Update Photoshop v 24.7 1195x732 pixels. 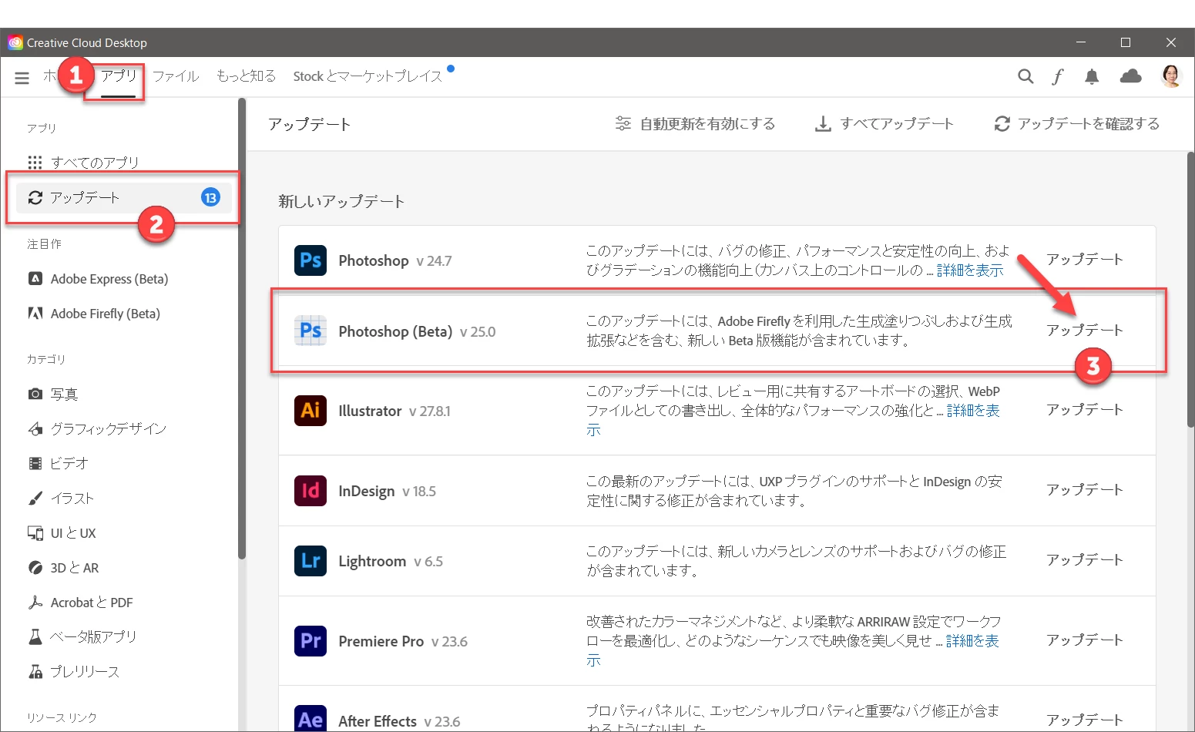[1085, 259]
